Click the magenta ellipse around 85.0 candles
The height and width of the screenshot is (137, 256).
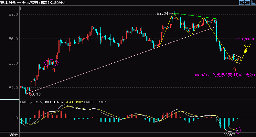point(51,62)
